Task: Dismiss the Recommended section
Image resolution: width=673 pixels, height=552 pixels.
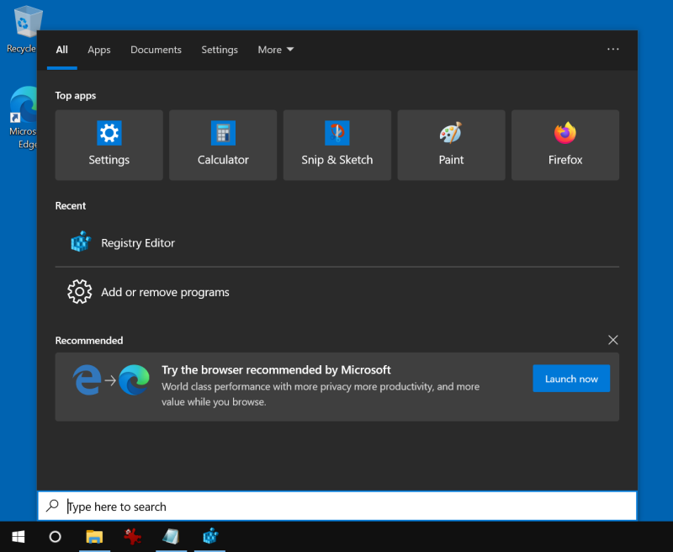Action: click(x=612, y=340)
